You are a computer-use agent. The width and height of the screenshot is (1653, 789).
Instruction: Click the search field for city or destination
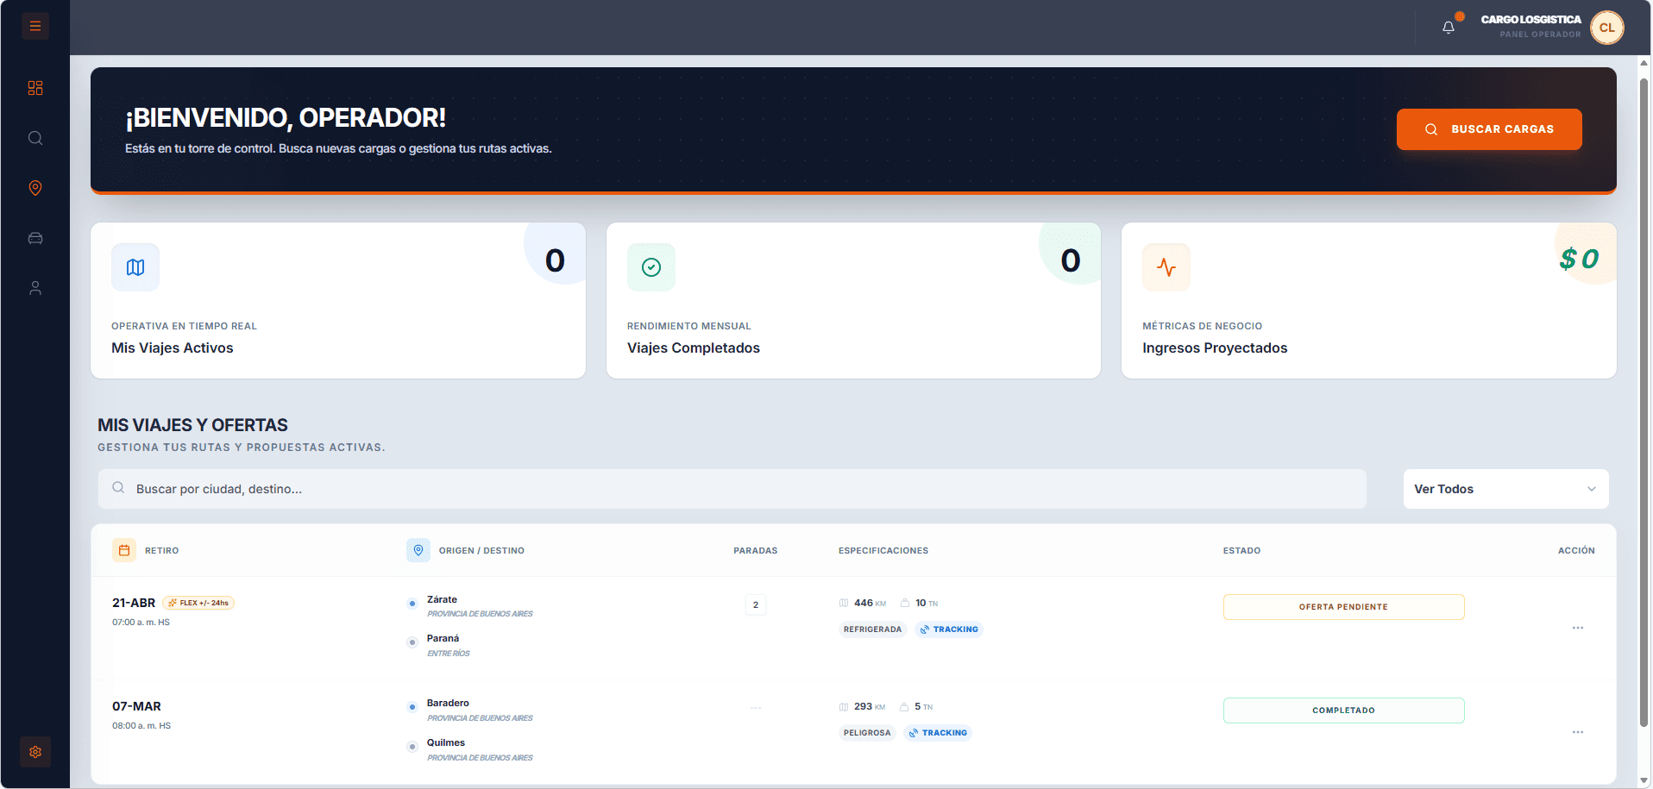pyautogui.click(x=732, y=489)
